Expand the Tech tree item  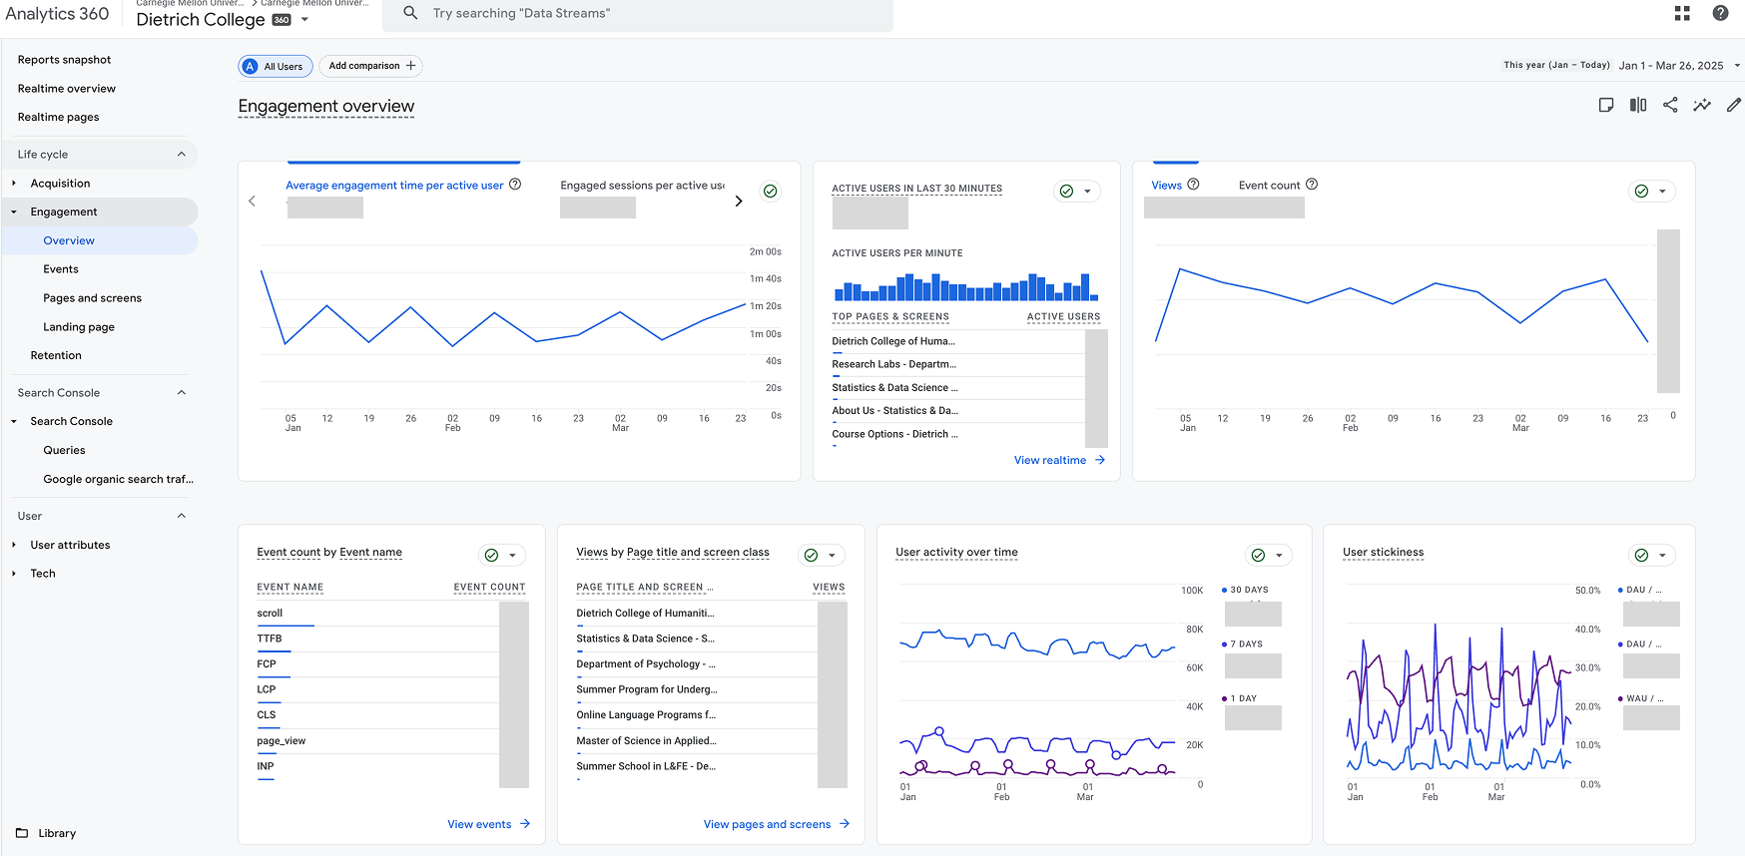coord(14,574)
